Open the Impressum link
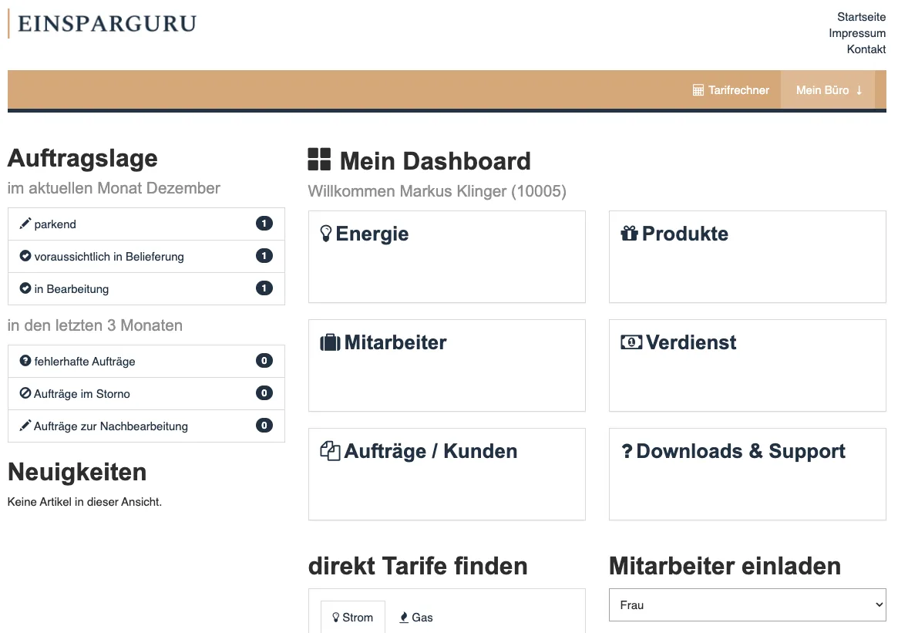This screenshot has height=633, width=898. 857,33
